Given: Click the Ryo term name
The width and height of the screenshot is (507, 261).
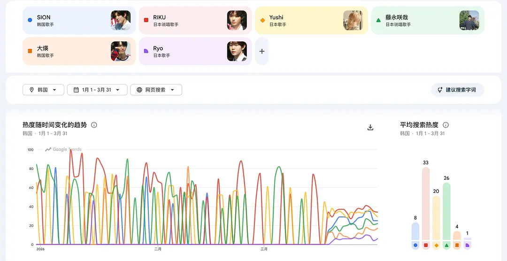Looking at the screenshot, I should pos(158,48).
